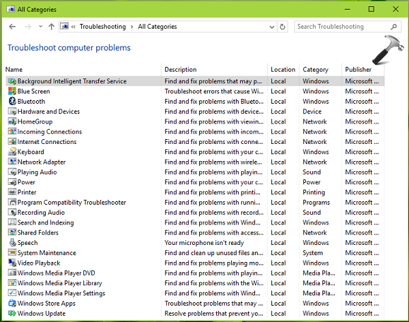Image resolution: width=409 pixels, height=322 pixels.
Task: Click the Power troubleshooter icon
Action: coord(12,183)
